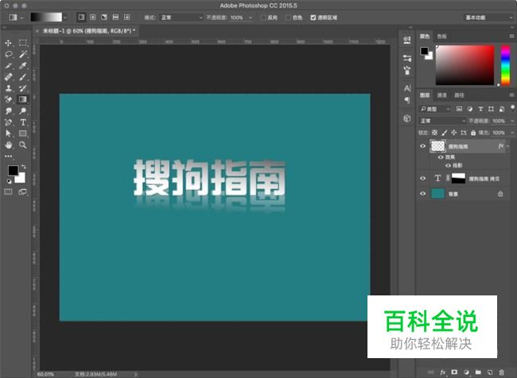The height and width of the screenshot is (378, 517).
Task: Select the Healing Brush tool
Action: (x=8, y=77)
